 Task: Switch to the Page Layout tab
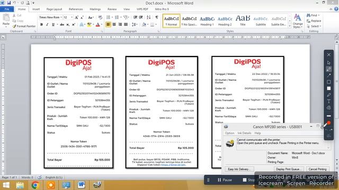(54, 9)
